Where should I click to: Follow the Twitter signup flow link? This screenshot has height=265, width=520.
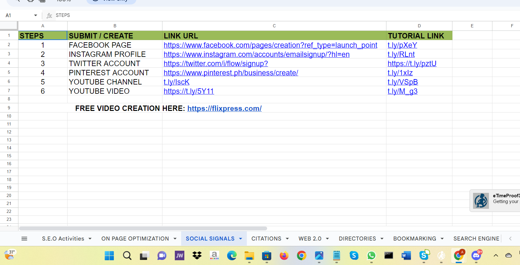click(x=216, y=64)
